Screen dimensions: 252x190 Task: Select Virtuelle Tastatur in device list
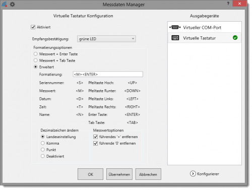pos(205,38)
